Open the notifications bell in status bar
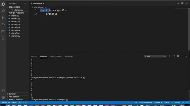This screenshot has width=190, height=106. point(187,102)
